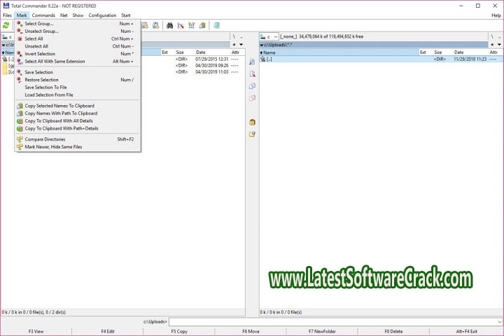Sort right panel by Date column header

pos(458,52)
